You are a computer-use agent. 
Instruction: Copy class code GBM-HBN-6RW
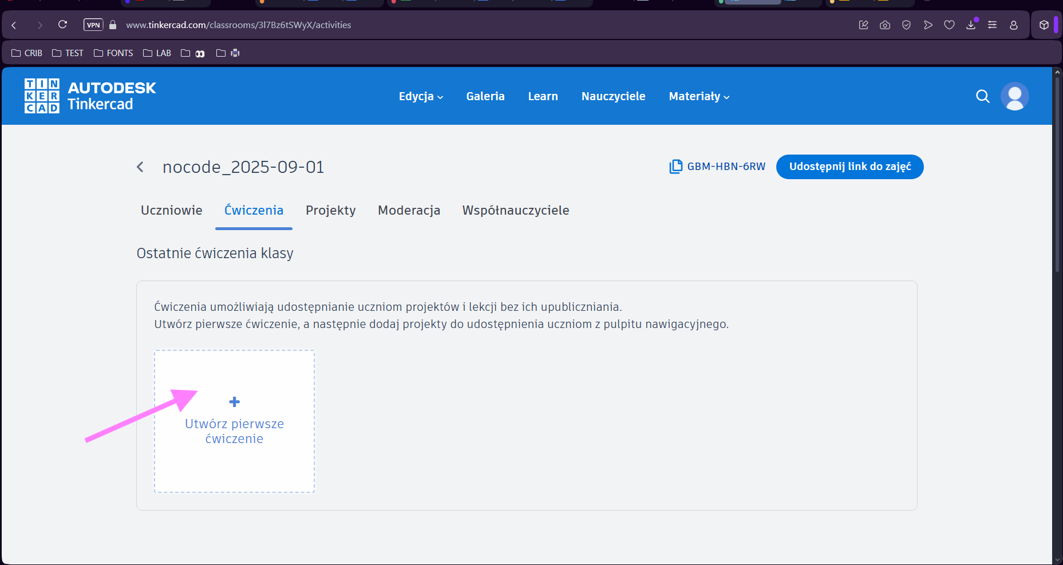pyautogui.click(x=717, y=167)
